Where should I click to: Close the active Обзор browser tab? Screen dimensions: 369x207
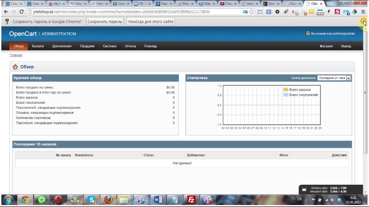click(321, 4)
